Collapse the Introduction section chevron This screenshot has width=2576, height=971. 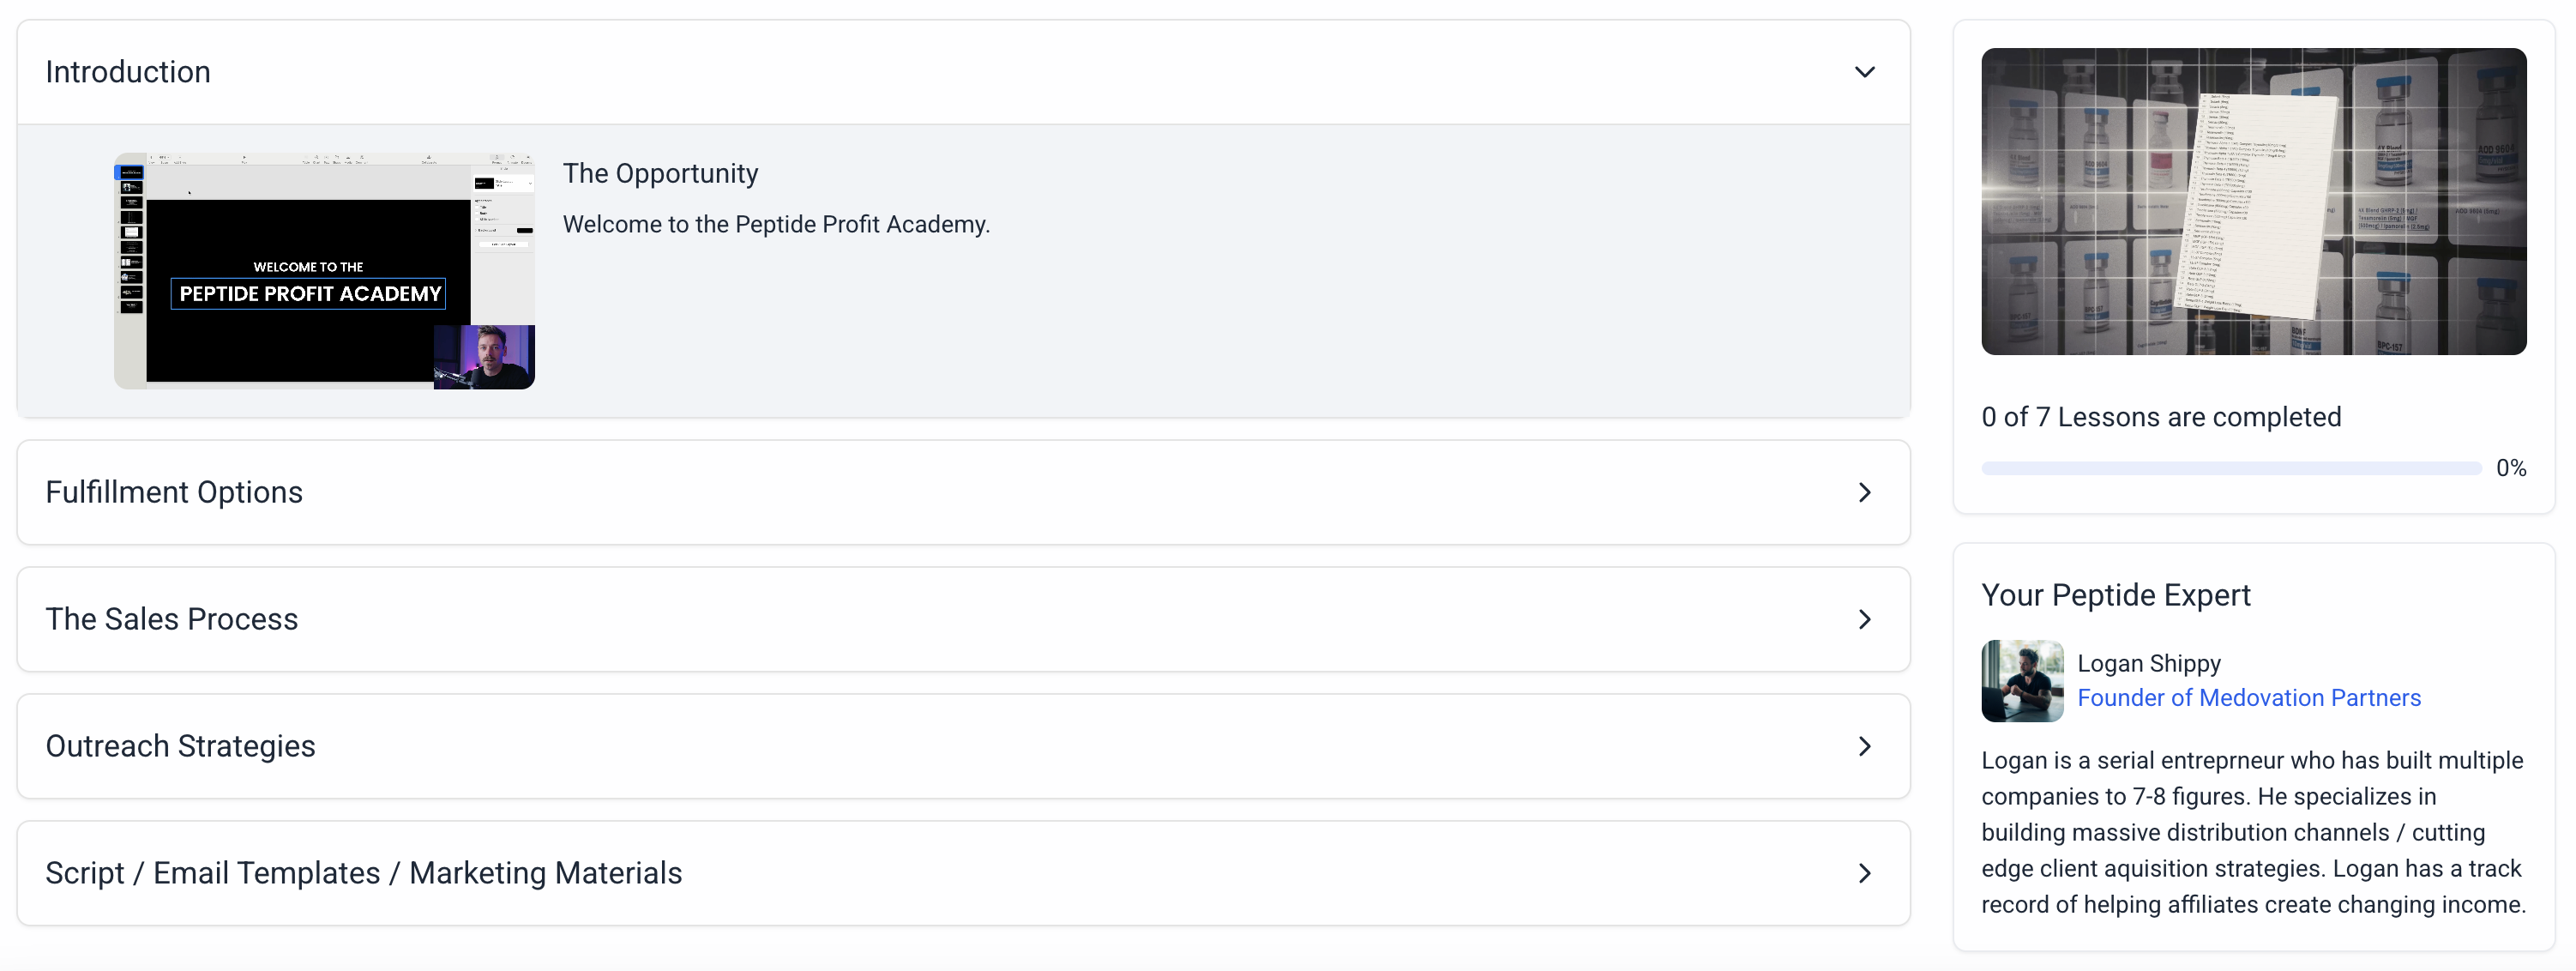pyautogui.click(x=1864, y=72)
